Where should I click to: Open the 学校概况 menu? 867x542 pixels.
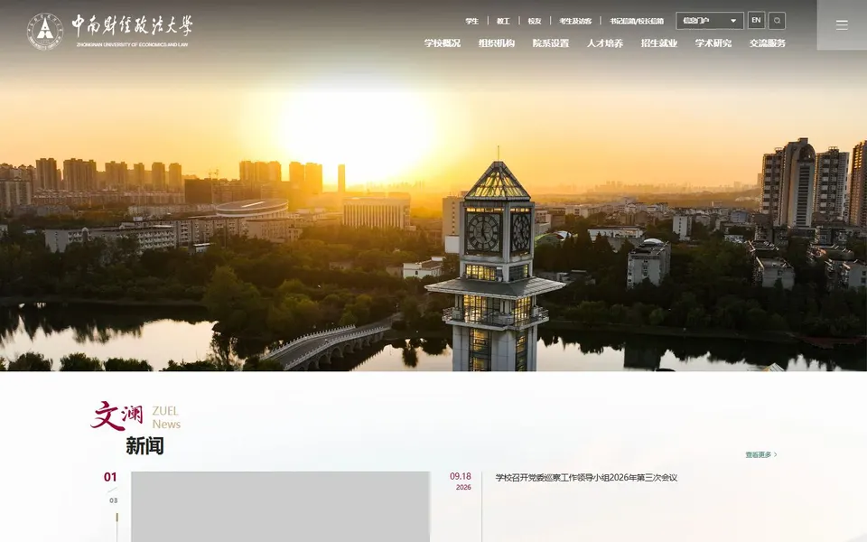tap(443, 43)
